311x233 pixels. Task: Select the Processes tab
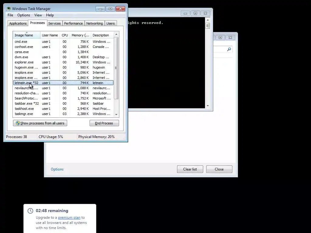37,23
